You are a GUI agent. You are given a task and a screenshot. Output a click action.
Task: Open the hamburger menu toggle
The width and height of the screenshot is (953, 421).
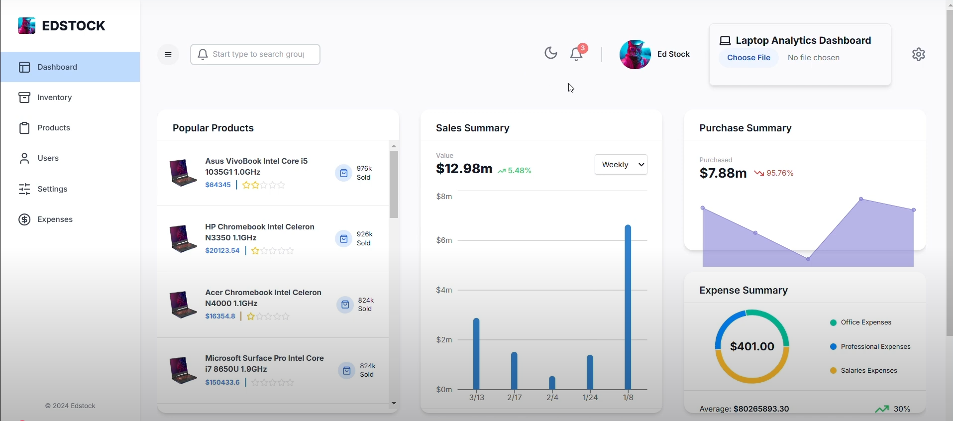[x=168, y=55]
